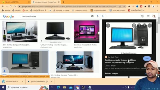The height and width of the screenshot is (90, 160).
Task: Select the "computer images - Google Search" tab
Action: [46, 2]
